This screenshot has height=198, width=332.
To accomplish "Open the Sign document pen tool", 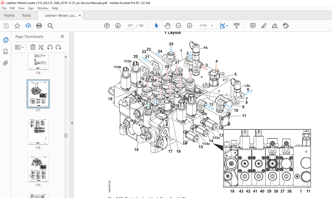I will tap(275, 26).
